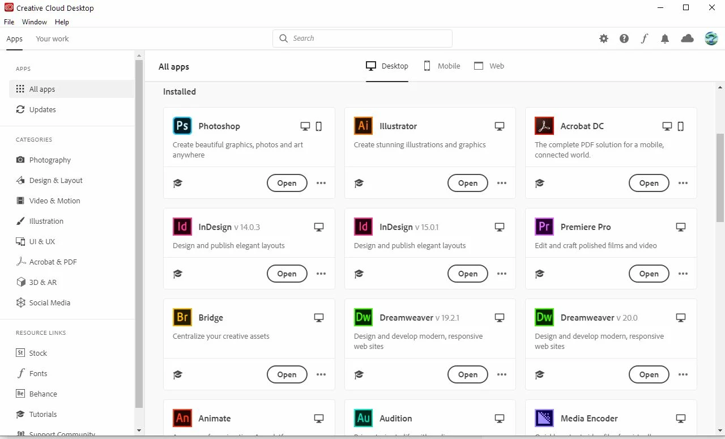Open more options for Dreamweaver v 19.2.1
The height and width of the screenshot is (439, 725).
click(502, 374)
